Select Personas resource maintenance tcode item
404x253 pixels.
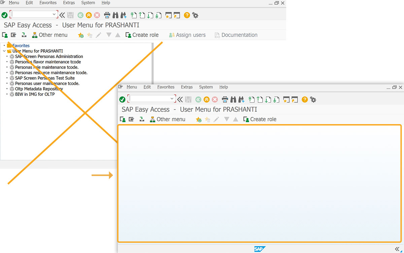click(x=51, y=73)
